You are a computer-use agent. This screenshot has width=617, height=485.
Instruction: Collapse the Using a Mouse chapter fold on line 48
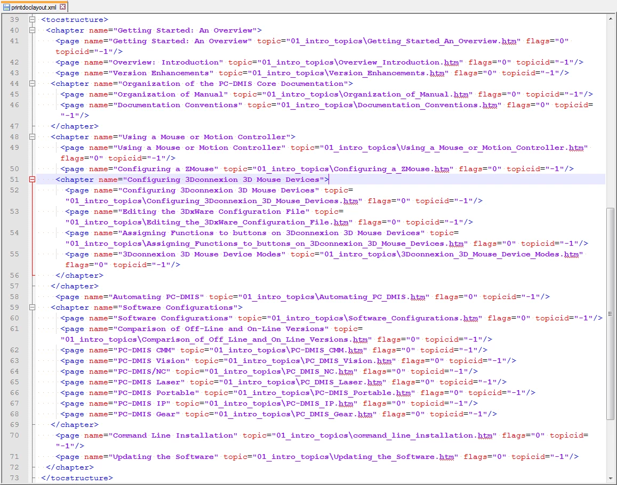click(x=33, y=137)
